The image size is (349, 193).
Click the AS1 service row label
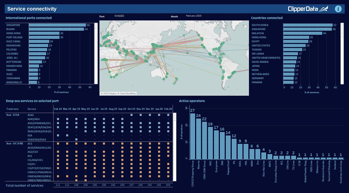[29, 156]
